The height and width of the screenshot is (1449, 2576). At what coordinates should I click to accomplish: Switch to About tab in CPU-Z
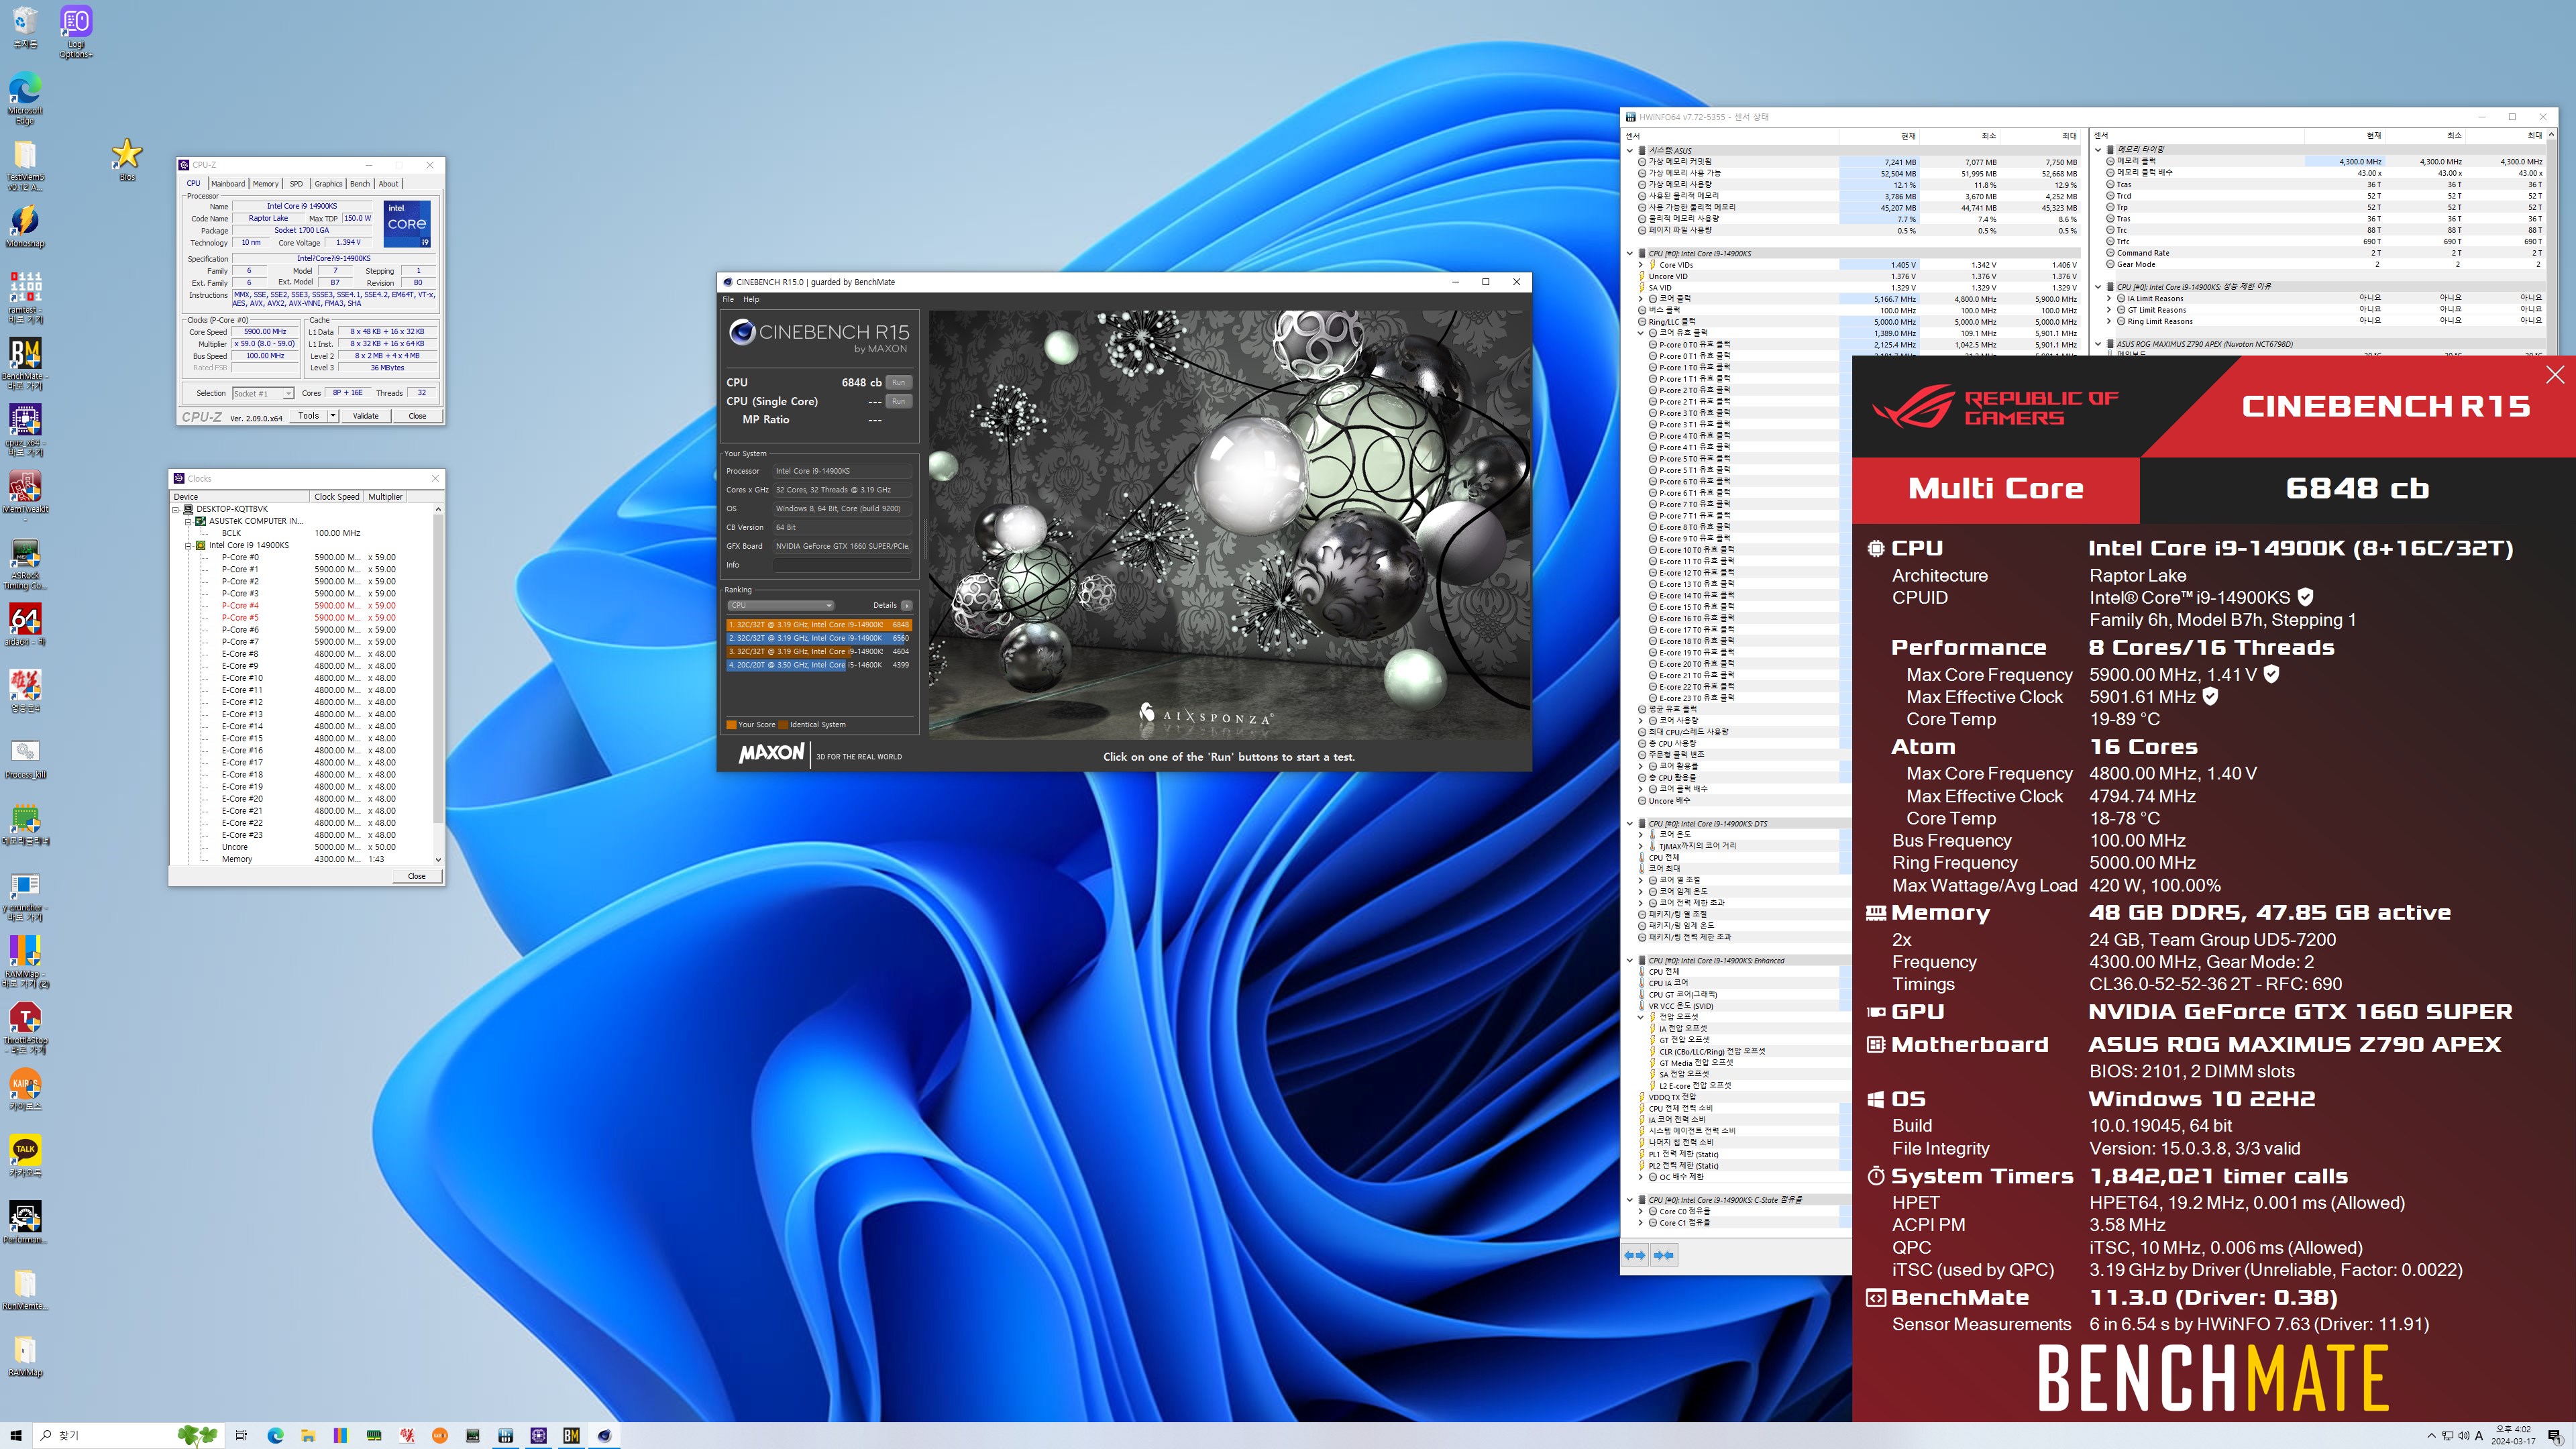pyautogui.click(x=388, y=184)
